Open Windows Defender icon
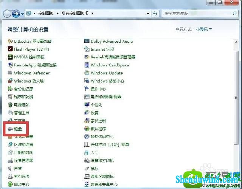 (x=10, y=73)
